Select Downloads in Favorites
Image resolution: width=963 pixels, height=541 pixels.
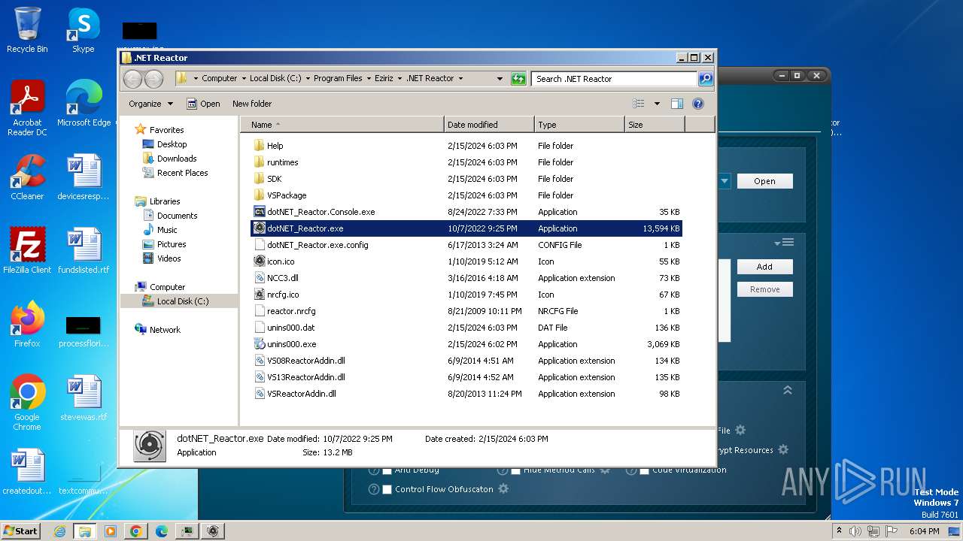(x=177, y=159)
